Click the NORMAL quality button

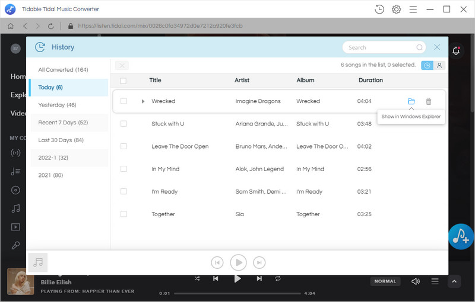pyautogui.click(x=385, y=281)
